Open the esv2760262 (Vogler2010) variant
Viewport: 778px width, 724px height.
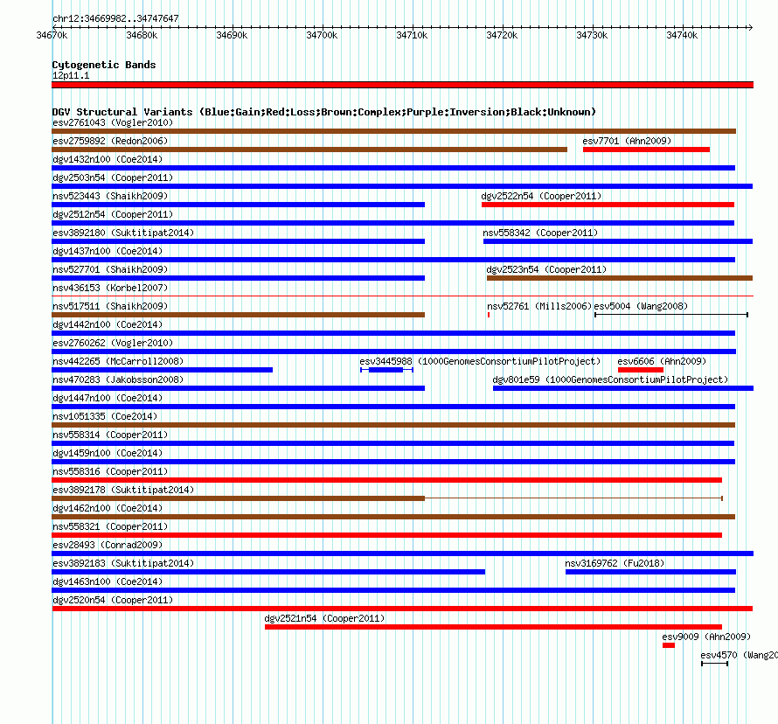pyautogui.click(x=394, y=352)
